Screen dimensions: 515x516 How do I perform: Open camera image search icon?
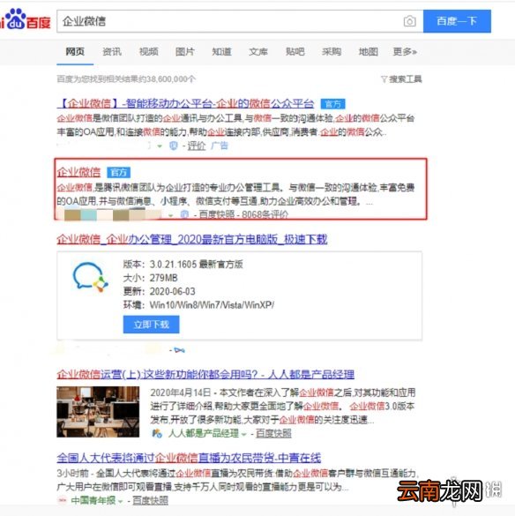(x=409, y=21)
